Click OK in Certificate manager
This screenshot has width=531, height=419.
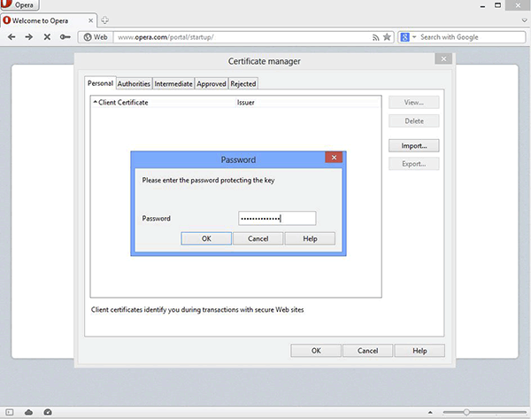coord(316,351)
